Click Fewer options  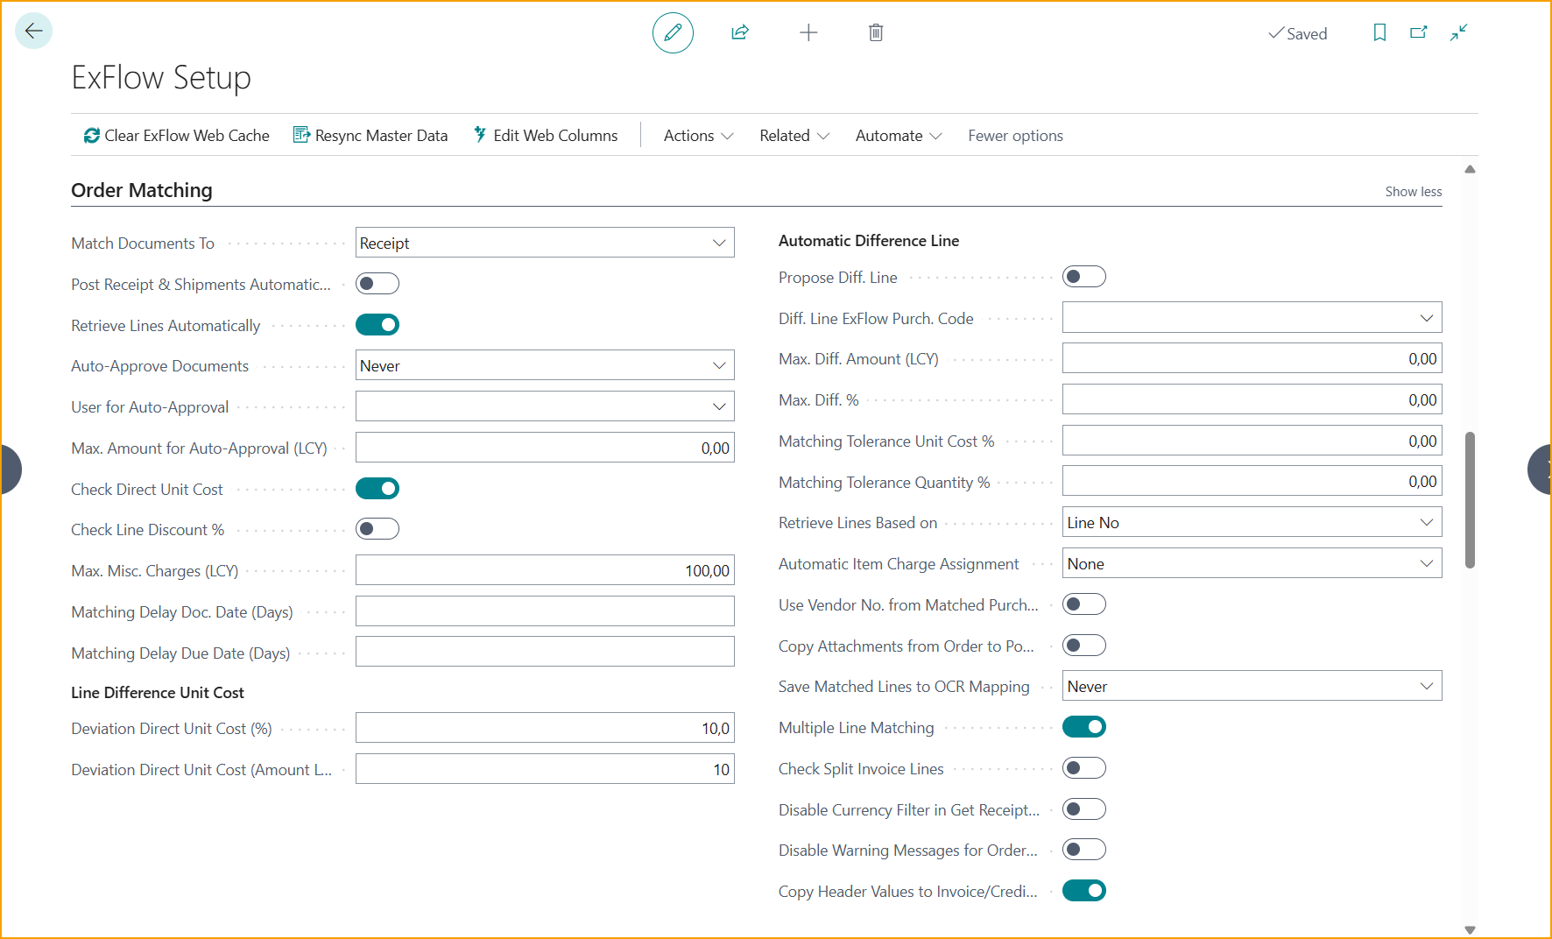click(1015, 135)
